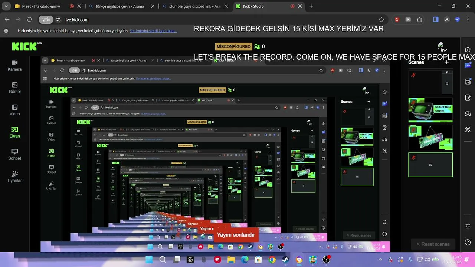Viewport: 475px width, 267px height.
Task: Open 'Yer imlerini şimdi içeri aktar' link
Action: pyautogui.click(x=154, y=31)
